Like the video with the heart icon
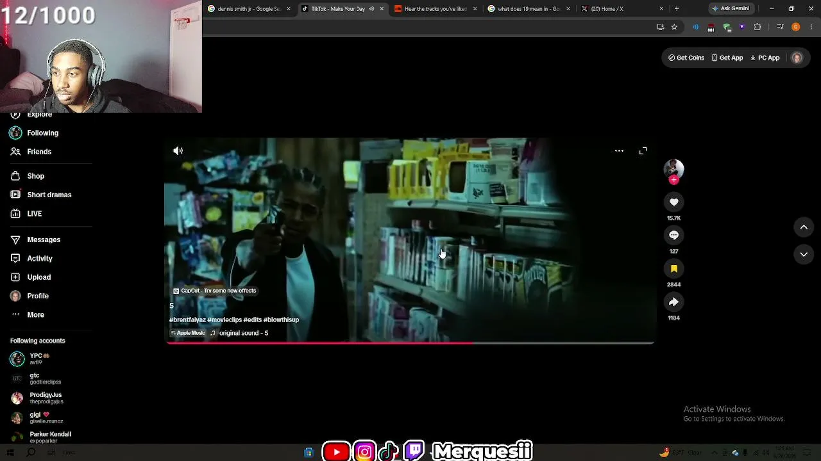Screen dimensions: 821x461 coord(673,202)
